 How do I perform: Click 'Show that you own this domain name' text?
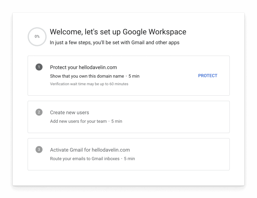click(x=87, y=76)
